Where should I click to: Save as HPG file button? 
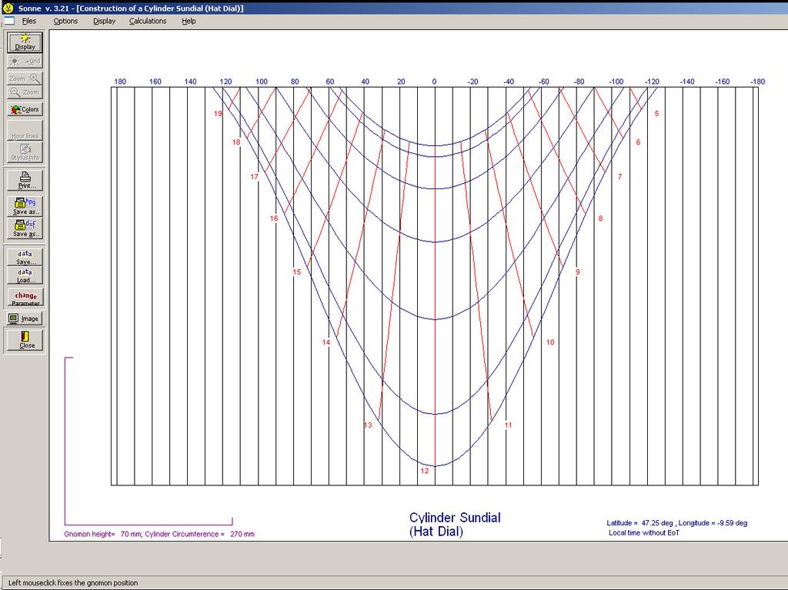coord(25,206)
